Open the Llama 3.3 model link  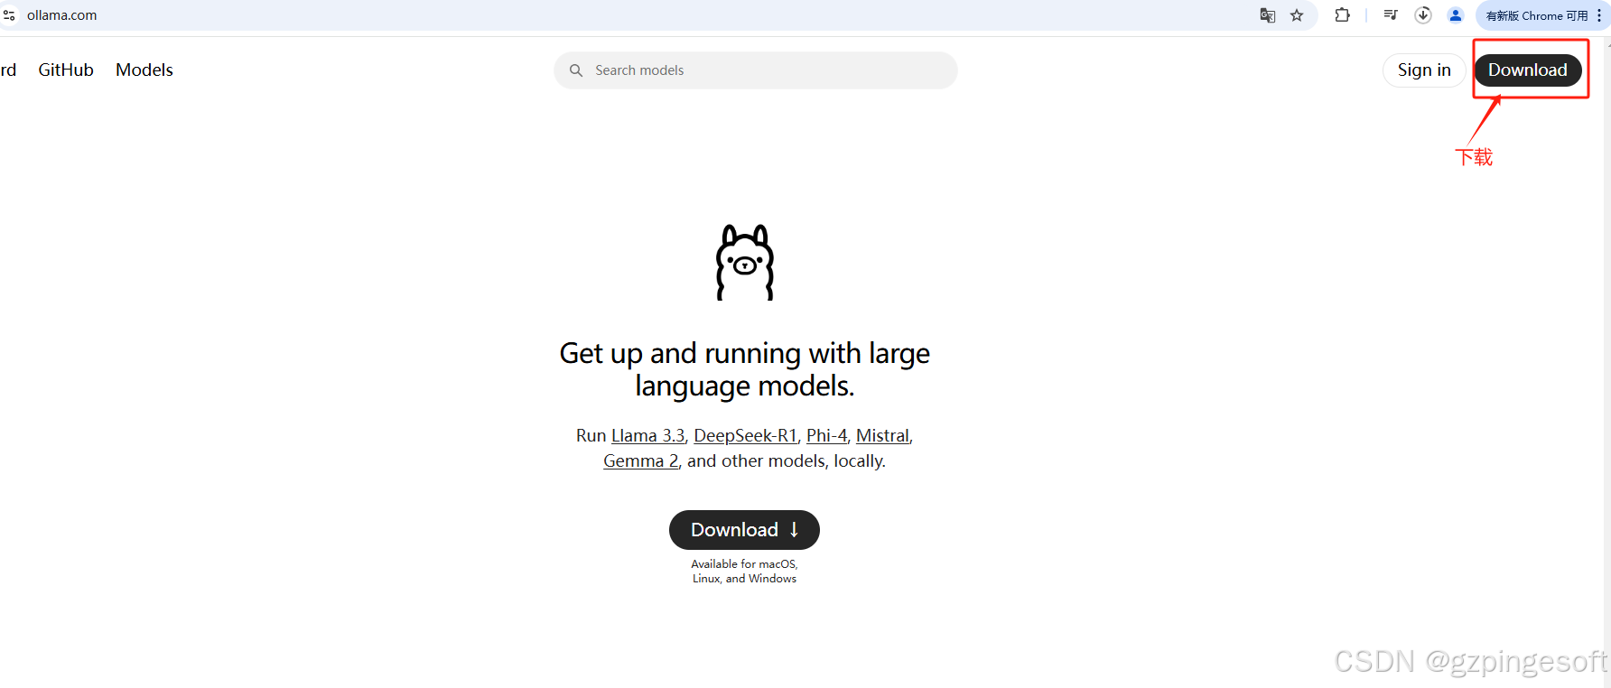[648, 435]
